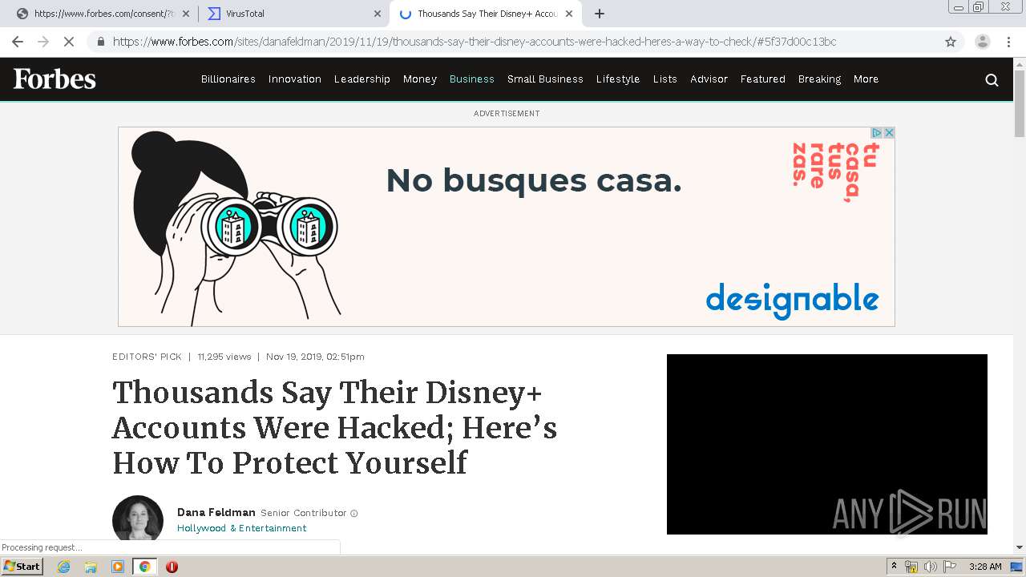Go to the Forbes logo homepage

tap(55, 79)
